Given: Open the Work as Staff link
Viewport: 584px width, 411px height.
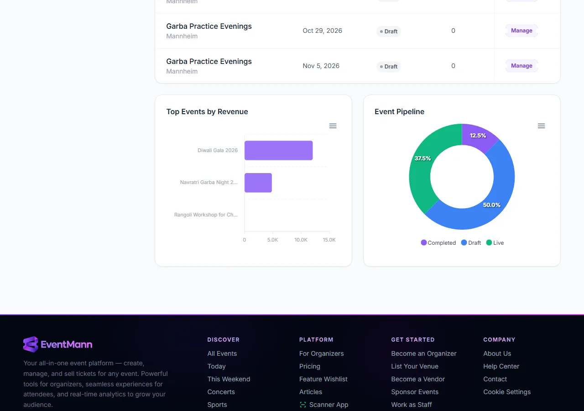Looking at the screenshot, I should coord(412,405).
